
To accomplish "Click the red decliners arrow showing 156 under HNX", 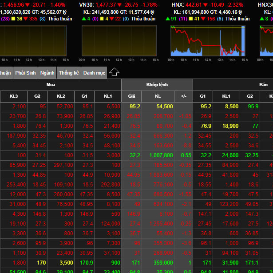I will [204, 19].
